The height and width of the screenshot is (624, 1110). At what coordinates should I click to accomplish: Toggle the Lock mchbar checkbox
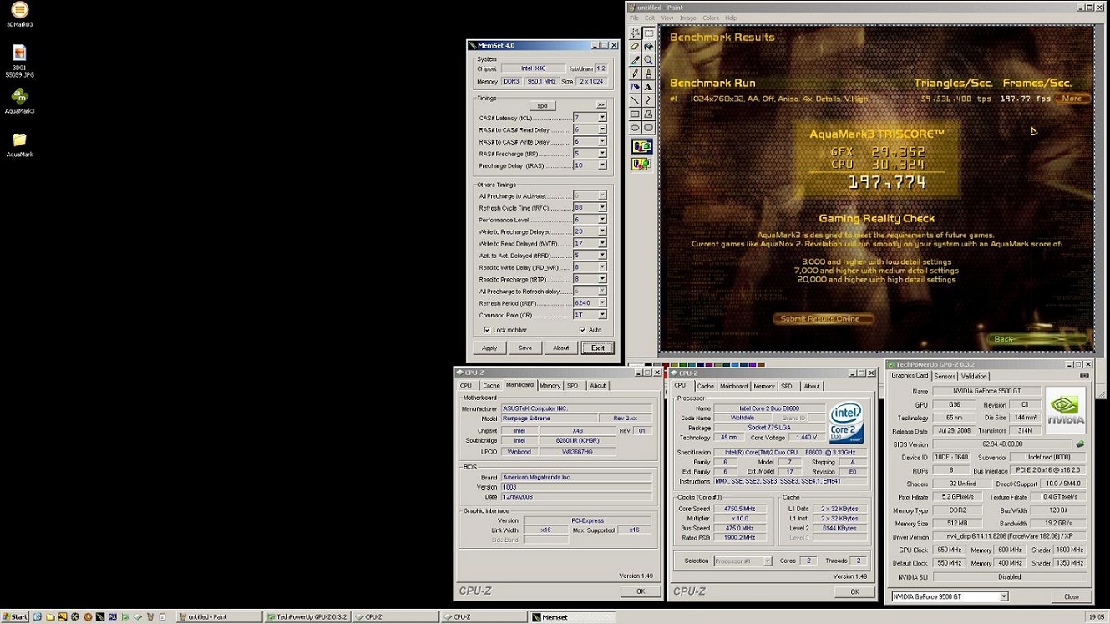click(x=487, y=330)
